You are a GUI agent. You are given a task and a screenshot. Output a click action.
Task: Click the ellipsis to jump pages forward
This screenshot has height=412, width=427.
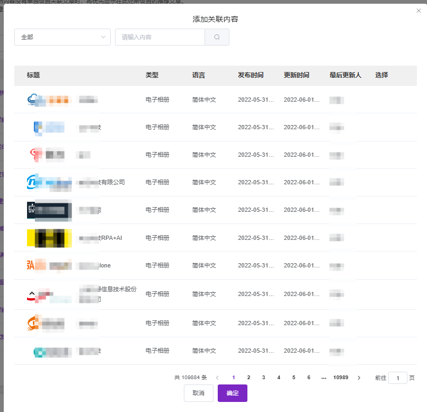324,378
